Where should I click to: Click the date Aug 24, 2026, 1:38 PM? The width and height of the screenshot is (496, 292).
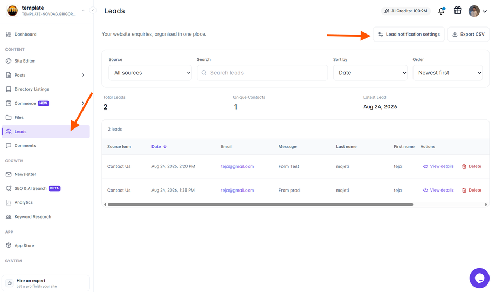pyautogui.click(x=173, y=191)
